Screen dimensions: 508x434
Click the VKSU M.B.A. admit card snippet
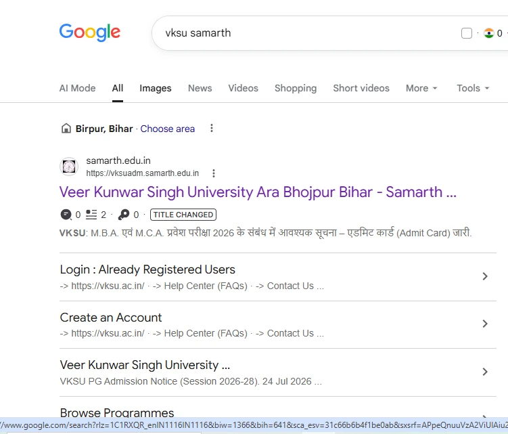pyautogui.click(x=265, y=233)
